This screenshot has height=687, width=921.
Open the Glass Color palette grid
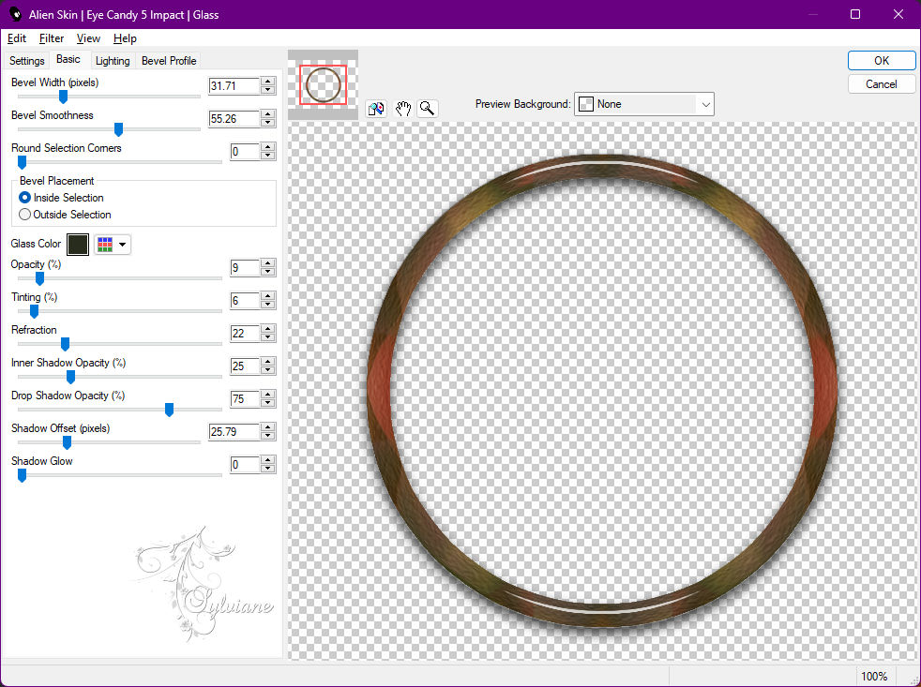113,245
